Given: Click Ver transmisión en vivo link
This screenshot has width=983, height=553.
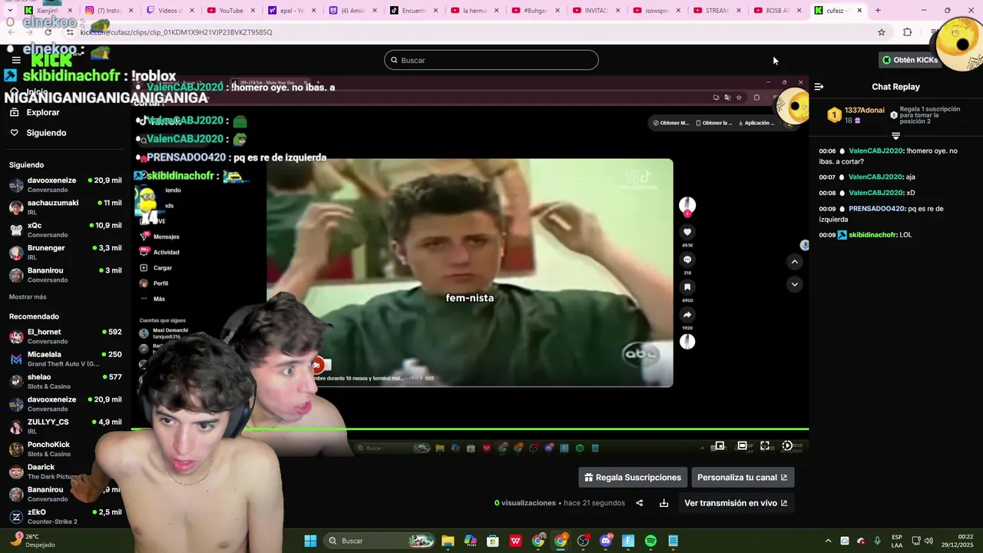Looking at the screenshot, I should (x=736, y=503).
